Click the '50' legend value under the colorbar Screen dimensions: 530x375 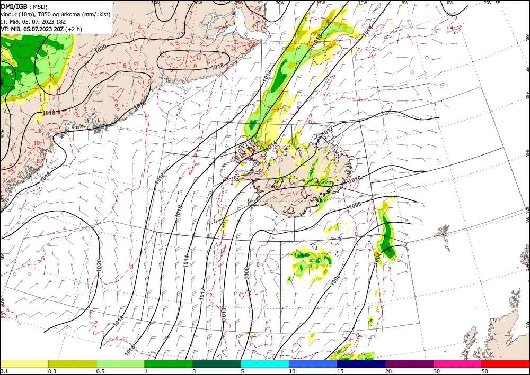tap(485, 371)
